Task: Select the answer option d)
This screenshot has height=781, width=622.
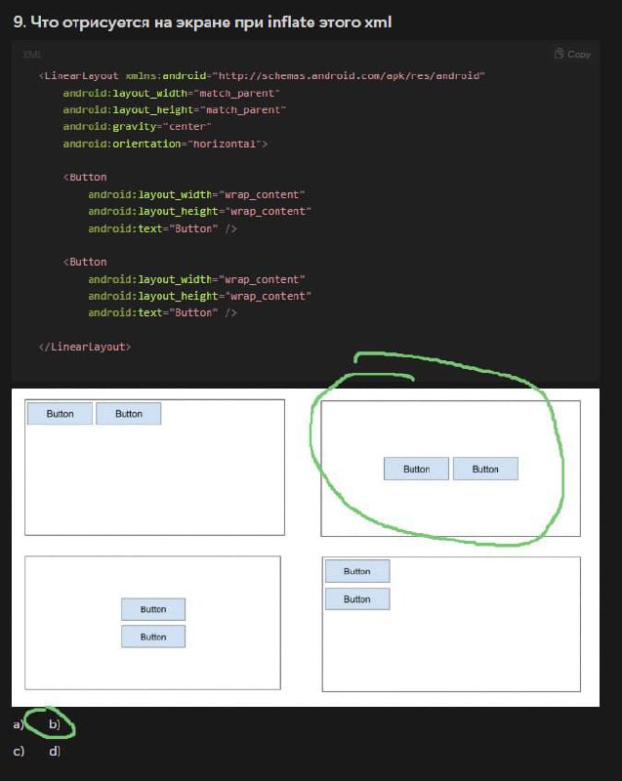Action: [x=55, y=751]
